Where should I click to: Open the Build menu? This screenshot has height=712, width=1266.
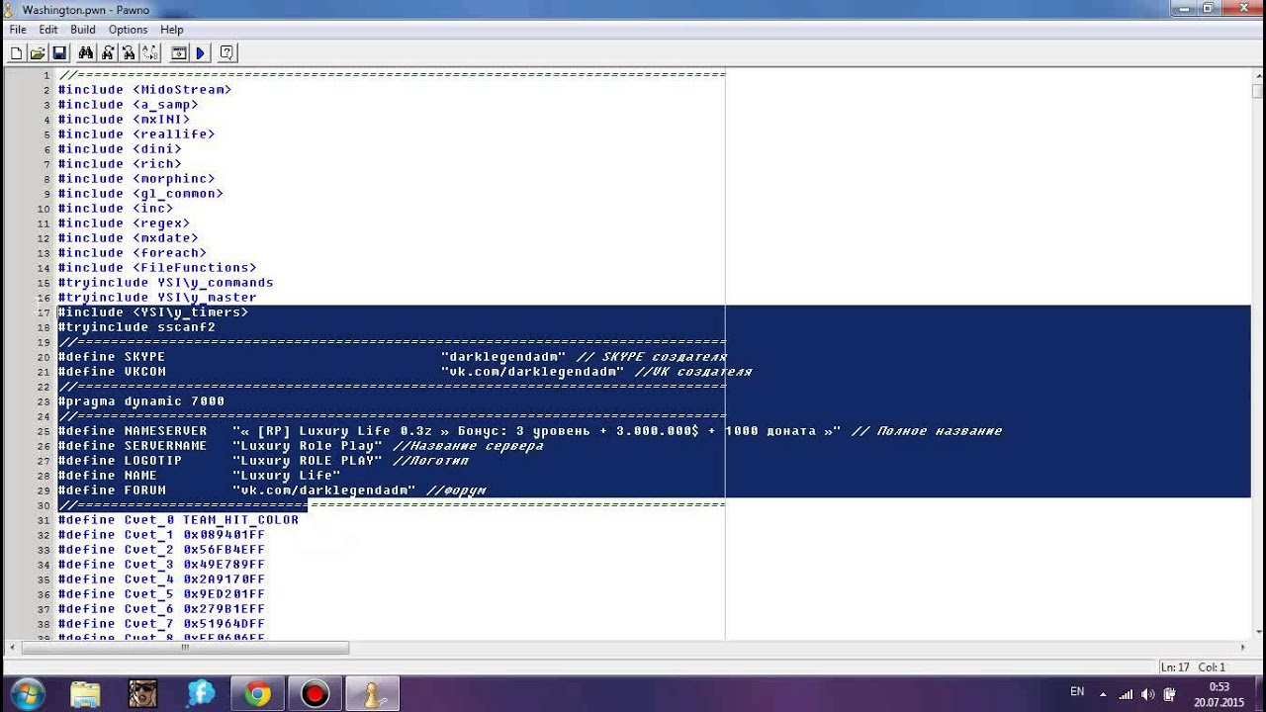pyautogui.click(x=83, y=30)
